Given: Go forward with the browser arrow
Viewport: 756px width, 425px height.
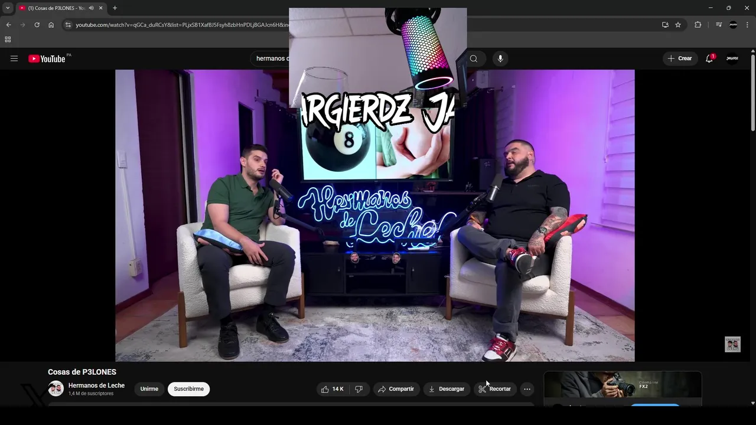Looking at the screenshot, I should pyautogui.click(x=22, y=25).
